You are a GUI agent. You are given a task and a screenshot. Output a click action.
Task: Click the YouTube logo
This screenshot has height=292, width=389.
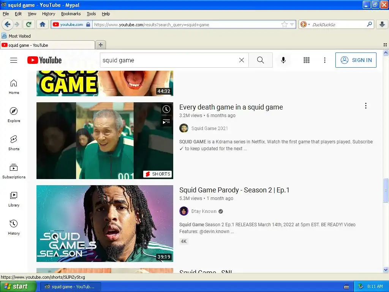tap(44, 60)
